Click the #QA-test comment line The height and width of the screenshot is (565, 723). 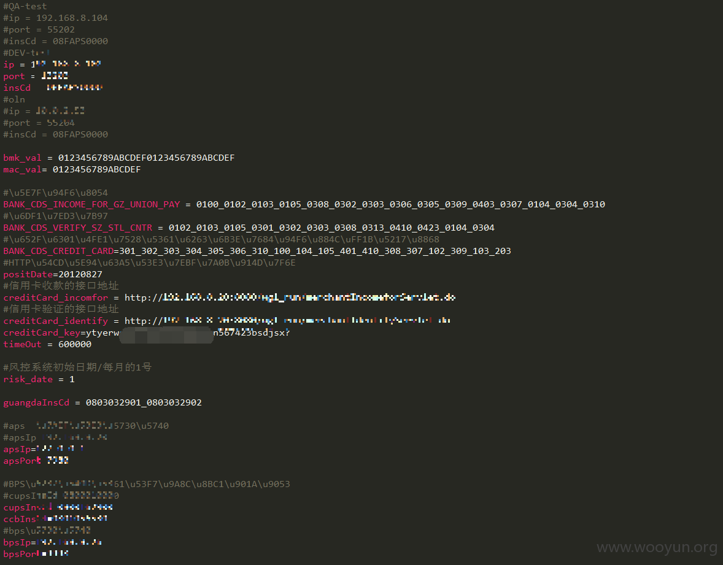coord(25,7)
